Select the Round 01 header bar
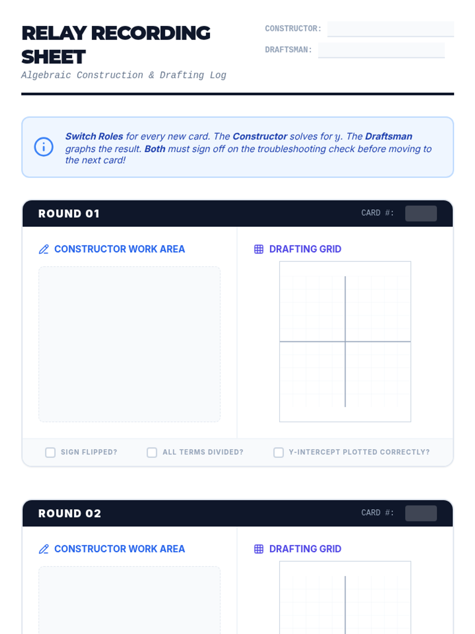This screenshot has width=475, height=634. (237, 214)
